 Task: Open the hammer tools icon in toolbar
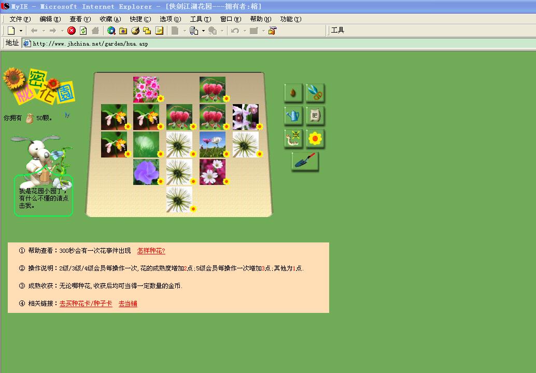click(273, 31)
